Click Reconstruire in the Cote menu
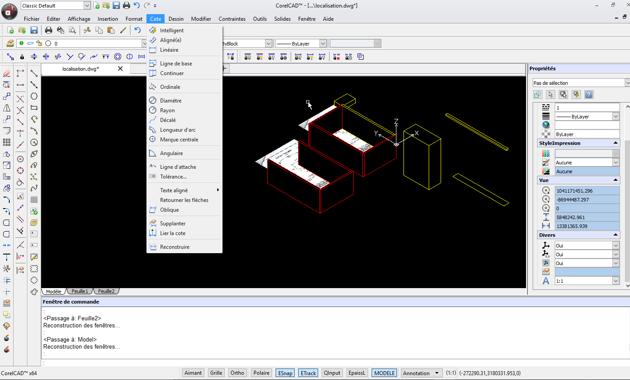630x380 pixels. (174, 247)
